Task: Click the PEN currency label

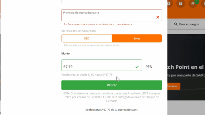Action: pyautogui.click(x=149, y=67)
